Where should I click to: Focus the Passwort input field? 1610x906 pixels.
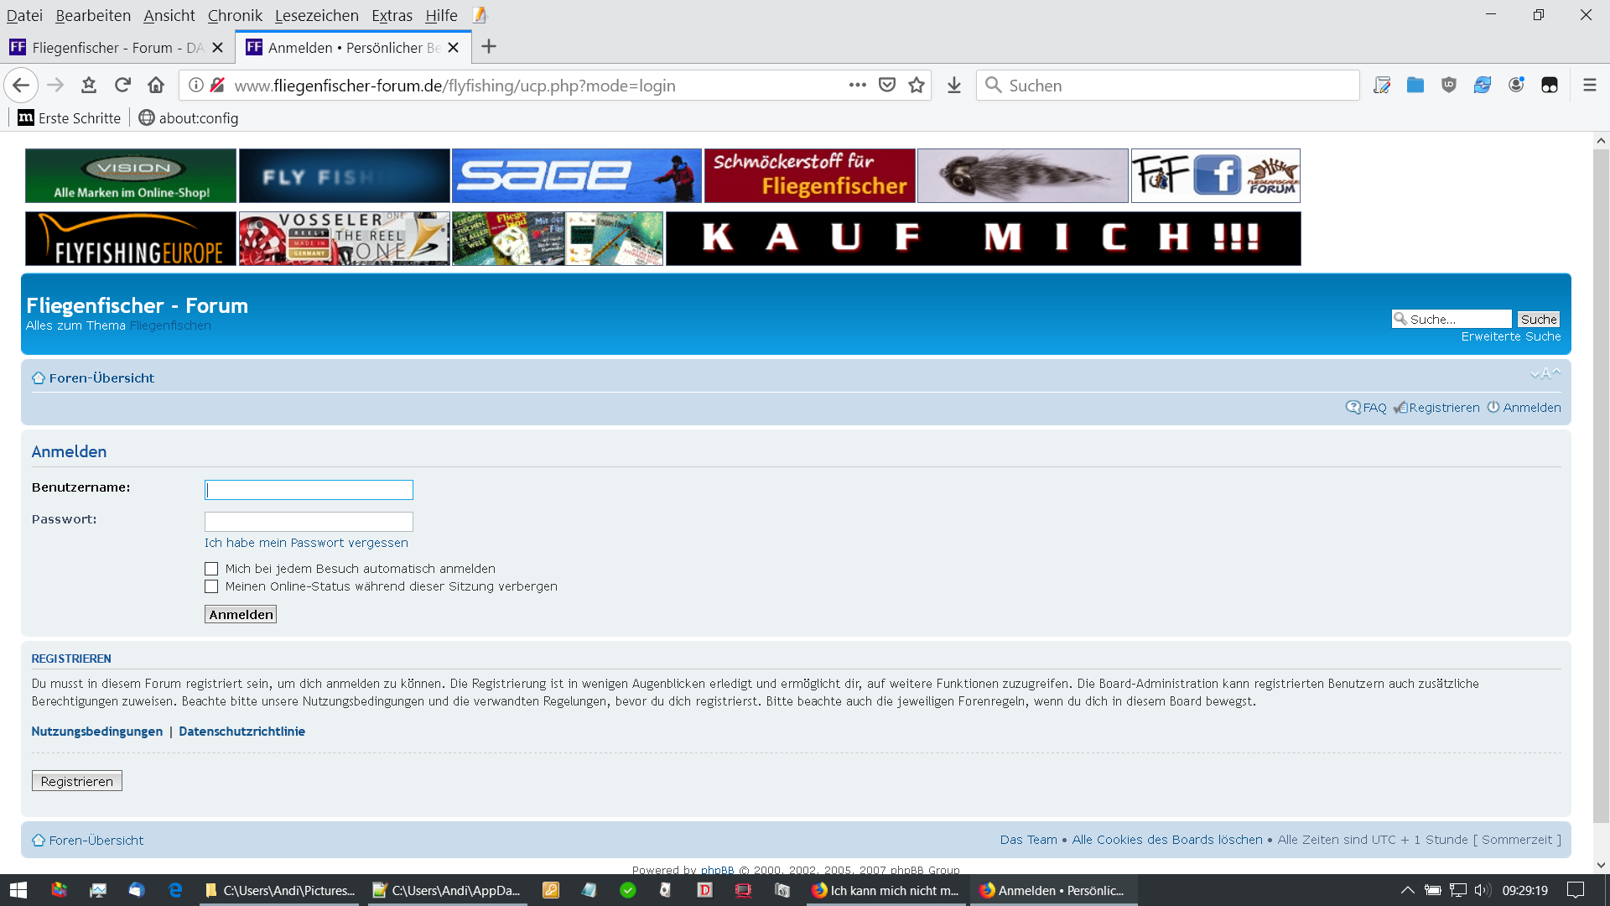click(x=309, y=522)
